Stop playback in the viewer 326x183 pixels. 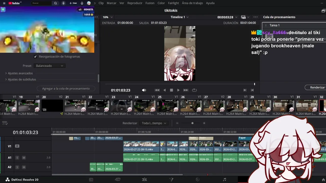[171, 90]
